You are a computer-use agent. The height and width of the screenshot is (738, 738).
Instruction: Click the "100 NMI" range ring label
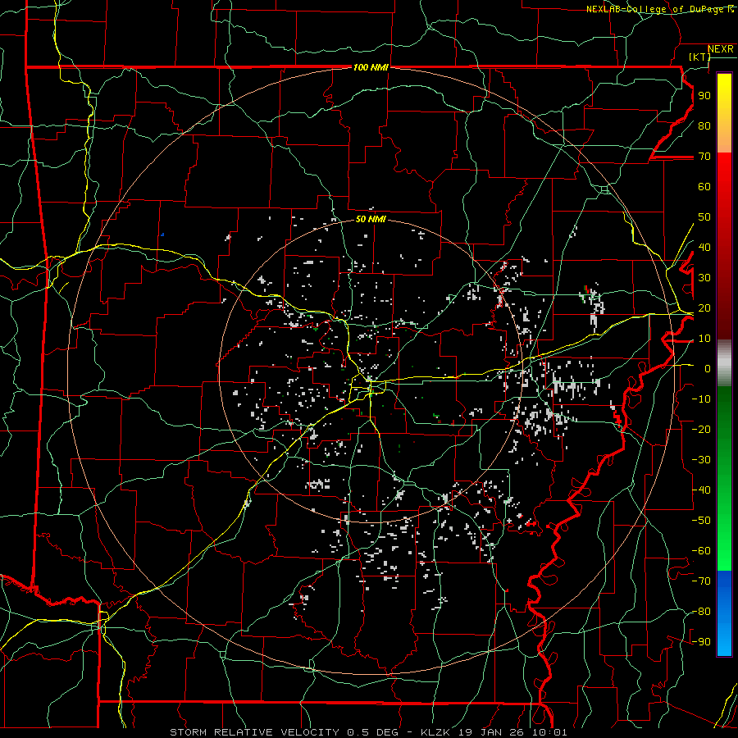coord(371,68)
